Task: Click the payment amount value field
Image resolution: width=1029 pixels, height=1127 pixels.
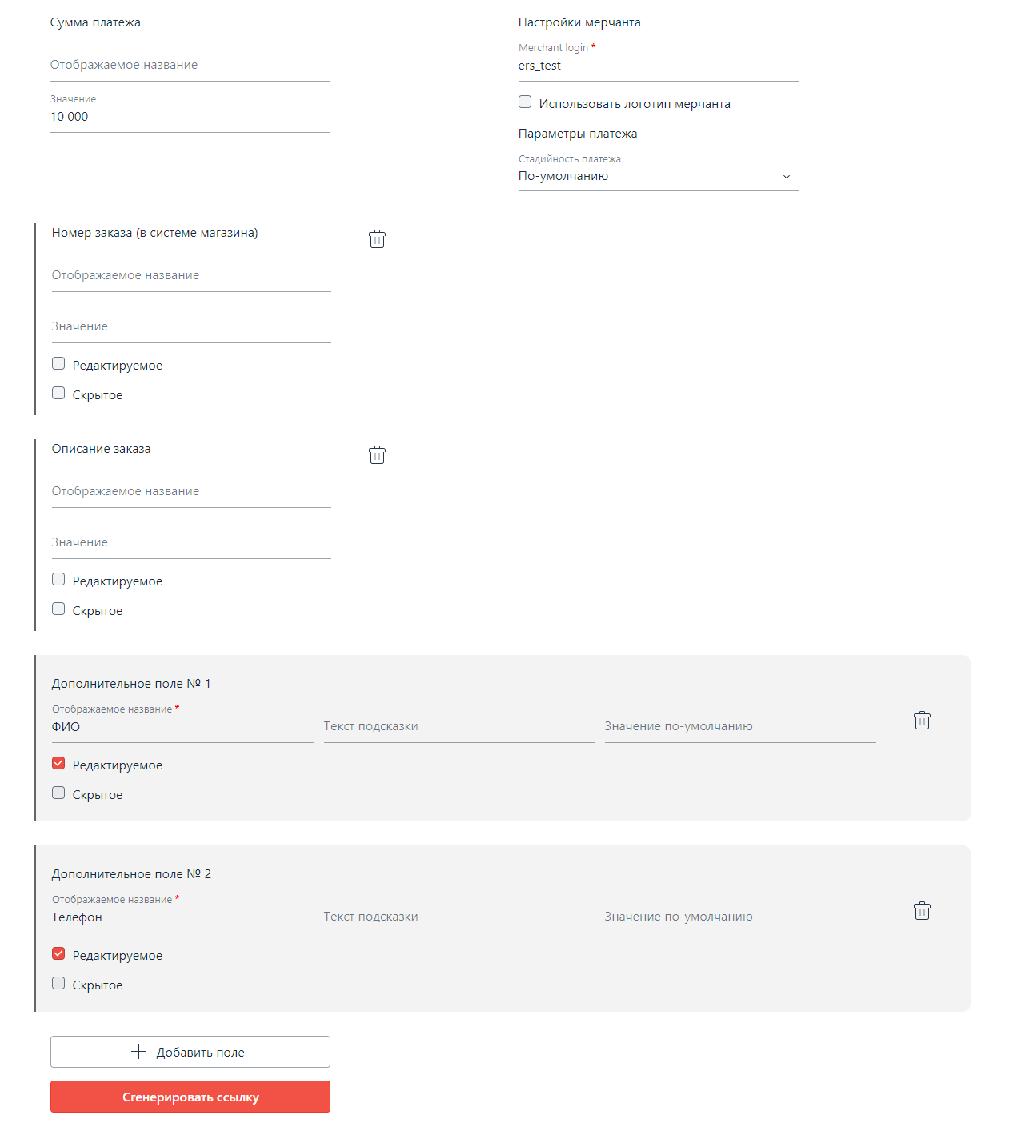Action: [190, 118]
